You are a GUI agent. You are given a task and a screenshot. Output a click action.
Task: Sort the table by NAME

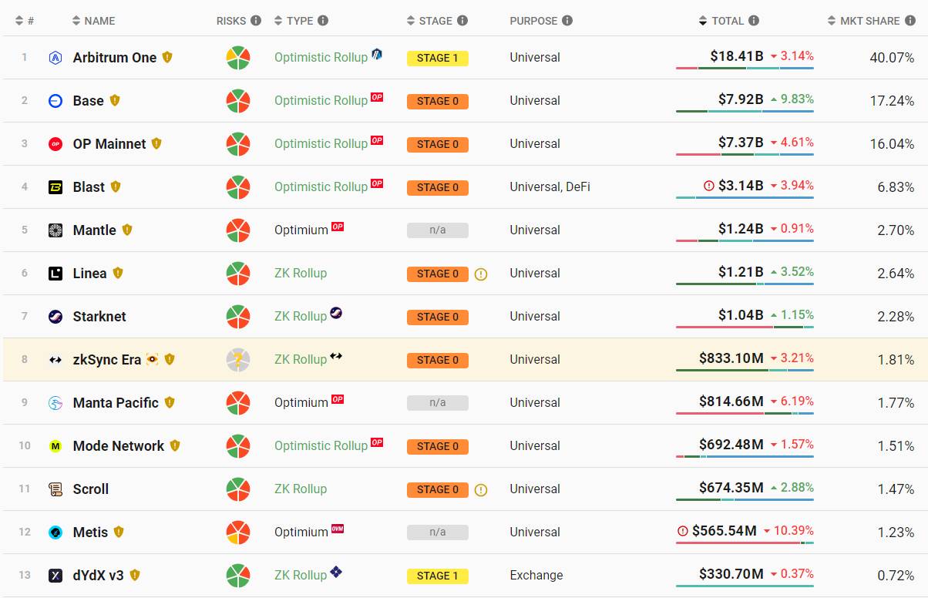click(x=93, y=21)
